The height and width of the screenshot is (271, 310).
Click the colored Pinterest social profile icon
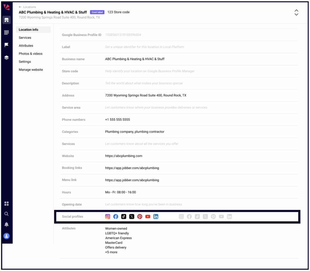click(x=140, y=217)
